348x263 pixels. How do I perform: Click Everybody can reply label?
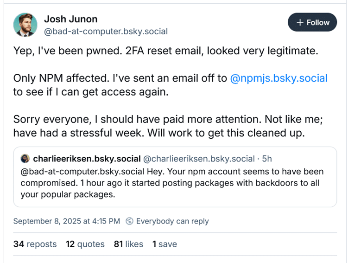(172, 221)
